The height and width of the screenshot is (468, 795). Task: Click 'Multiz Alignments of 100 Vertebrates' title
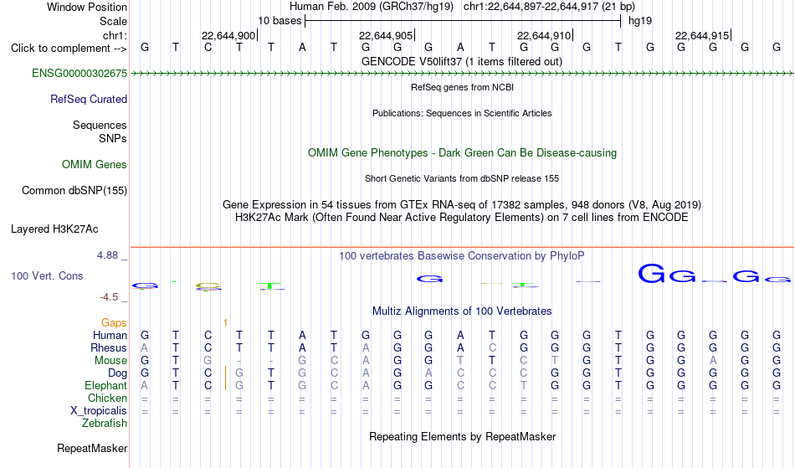(461, 311)
